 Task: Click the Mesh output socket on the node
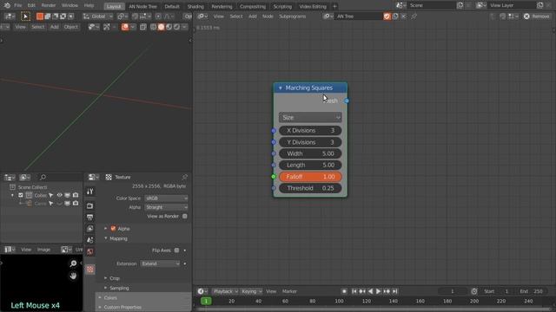tap(347, 101)
